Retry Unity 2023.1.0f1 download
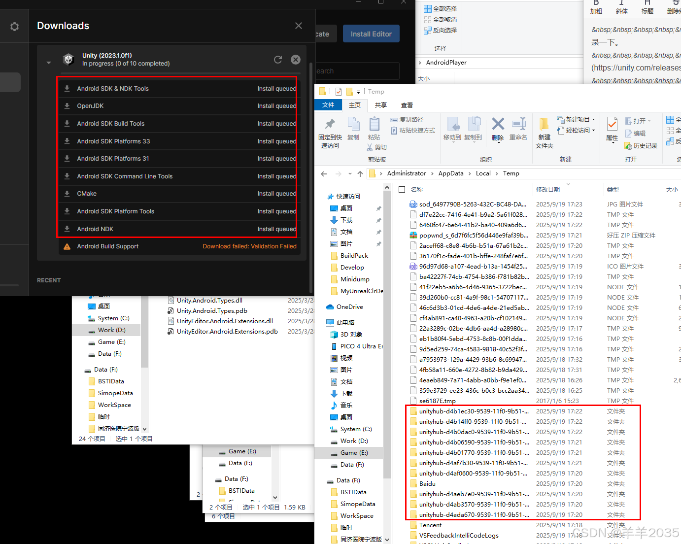 (278, 60)
